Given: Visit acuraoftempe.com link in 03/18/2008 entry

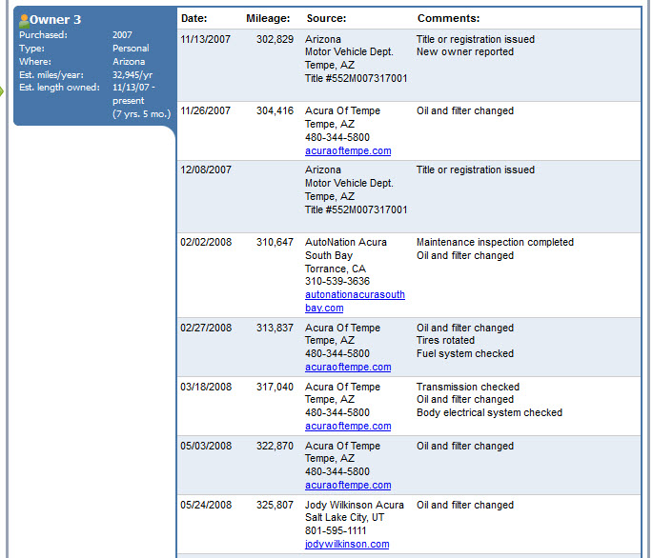Looking at the screenshot, I should (348, 426).
